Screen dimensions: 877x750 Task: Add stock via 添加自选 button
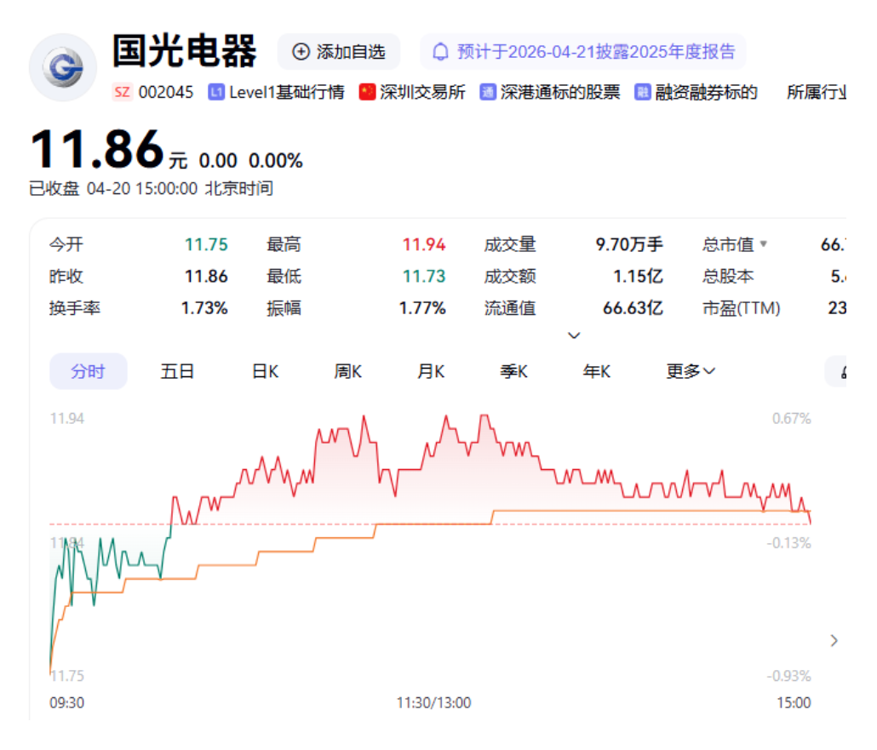(339, 52)
